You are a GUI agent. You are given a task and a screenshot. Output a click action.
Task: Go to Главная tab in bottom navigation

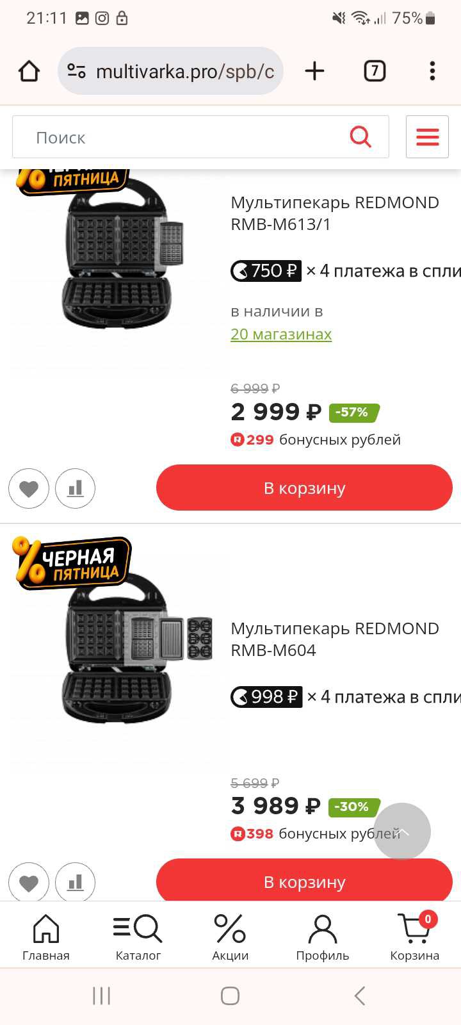(x=46, y=937)
